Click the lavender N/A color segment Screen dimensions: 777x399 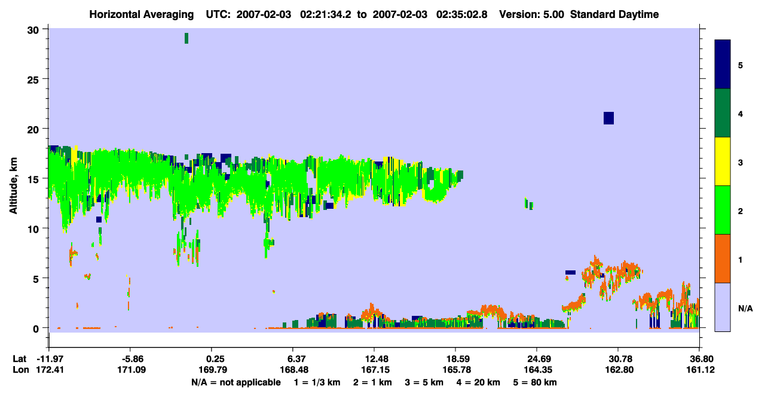tap(723, 307)
